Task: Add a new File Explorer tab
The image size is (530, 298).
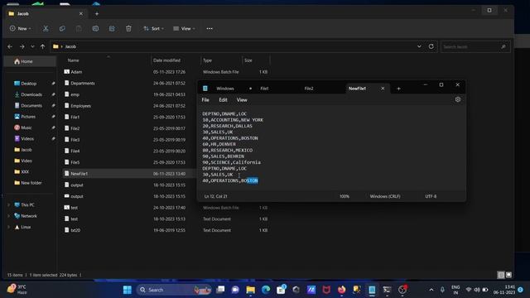Action: 97,14
